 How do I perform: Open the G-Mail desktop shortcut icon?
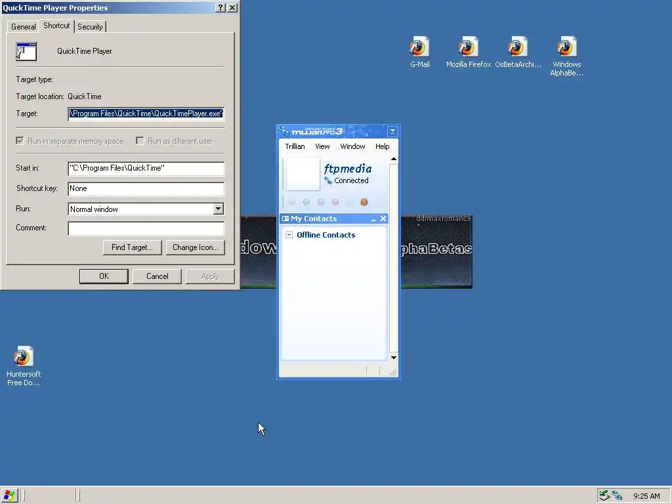pos(419,47)
